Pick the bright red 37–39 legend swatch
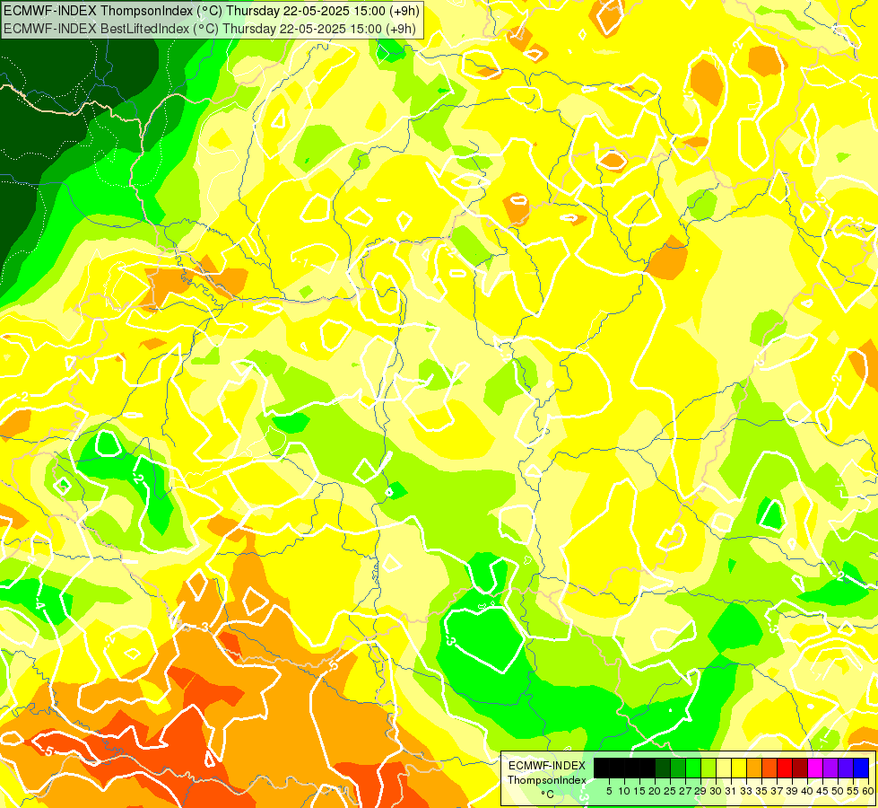This screenshot has width=878, height=808. [x=785, y=768]
